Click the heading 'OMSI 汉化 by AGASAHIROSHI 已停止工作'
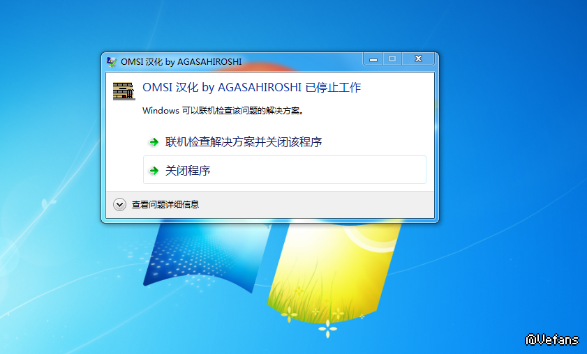587x354 pixels. [x=251, y=88]
